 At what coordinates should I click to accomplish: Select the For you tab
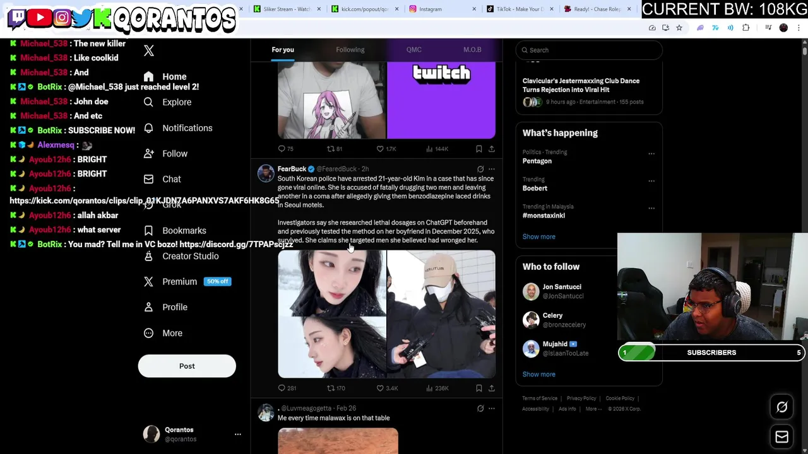tap(283, 50)
